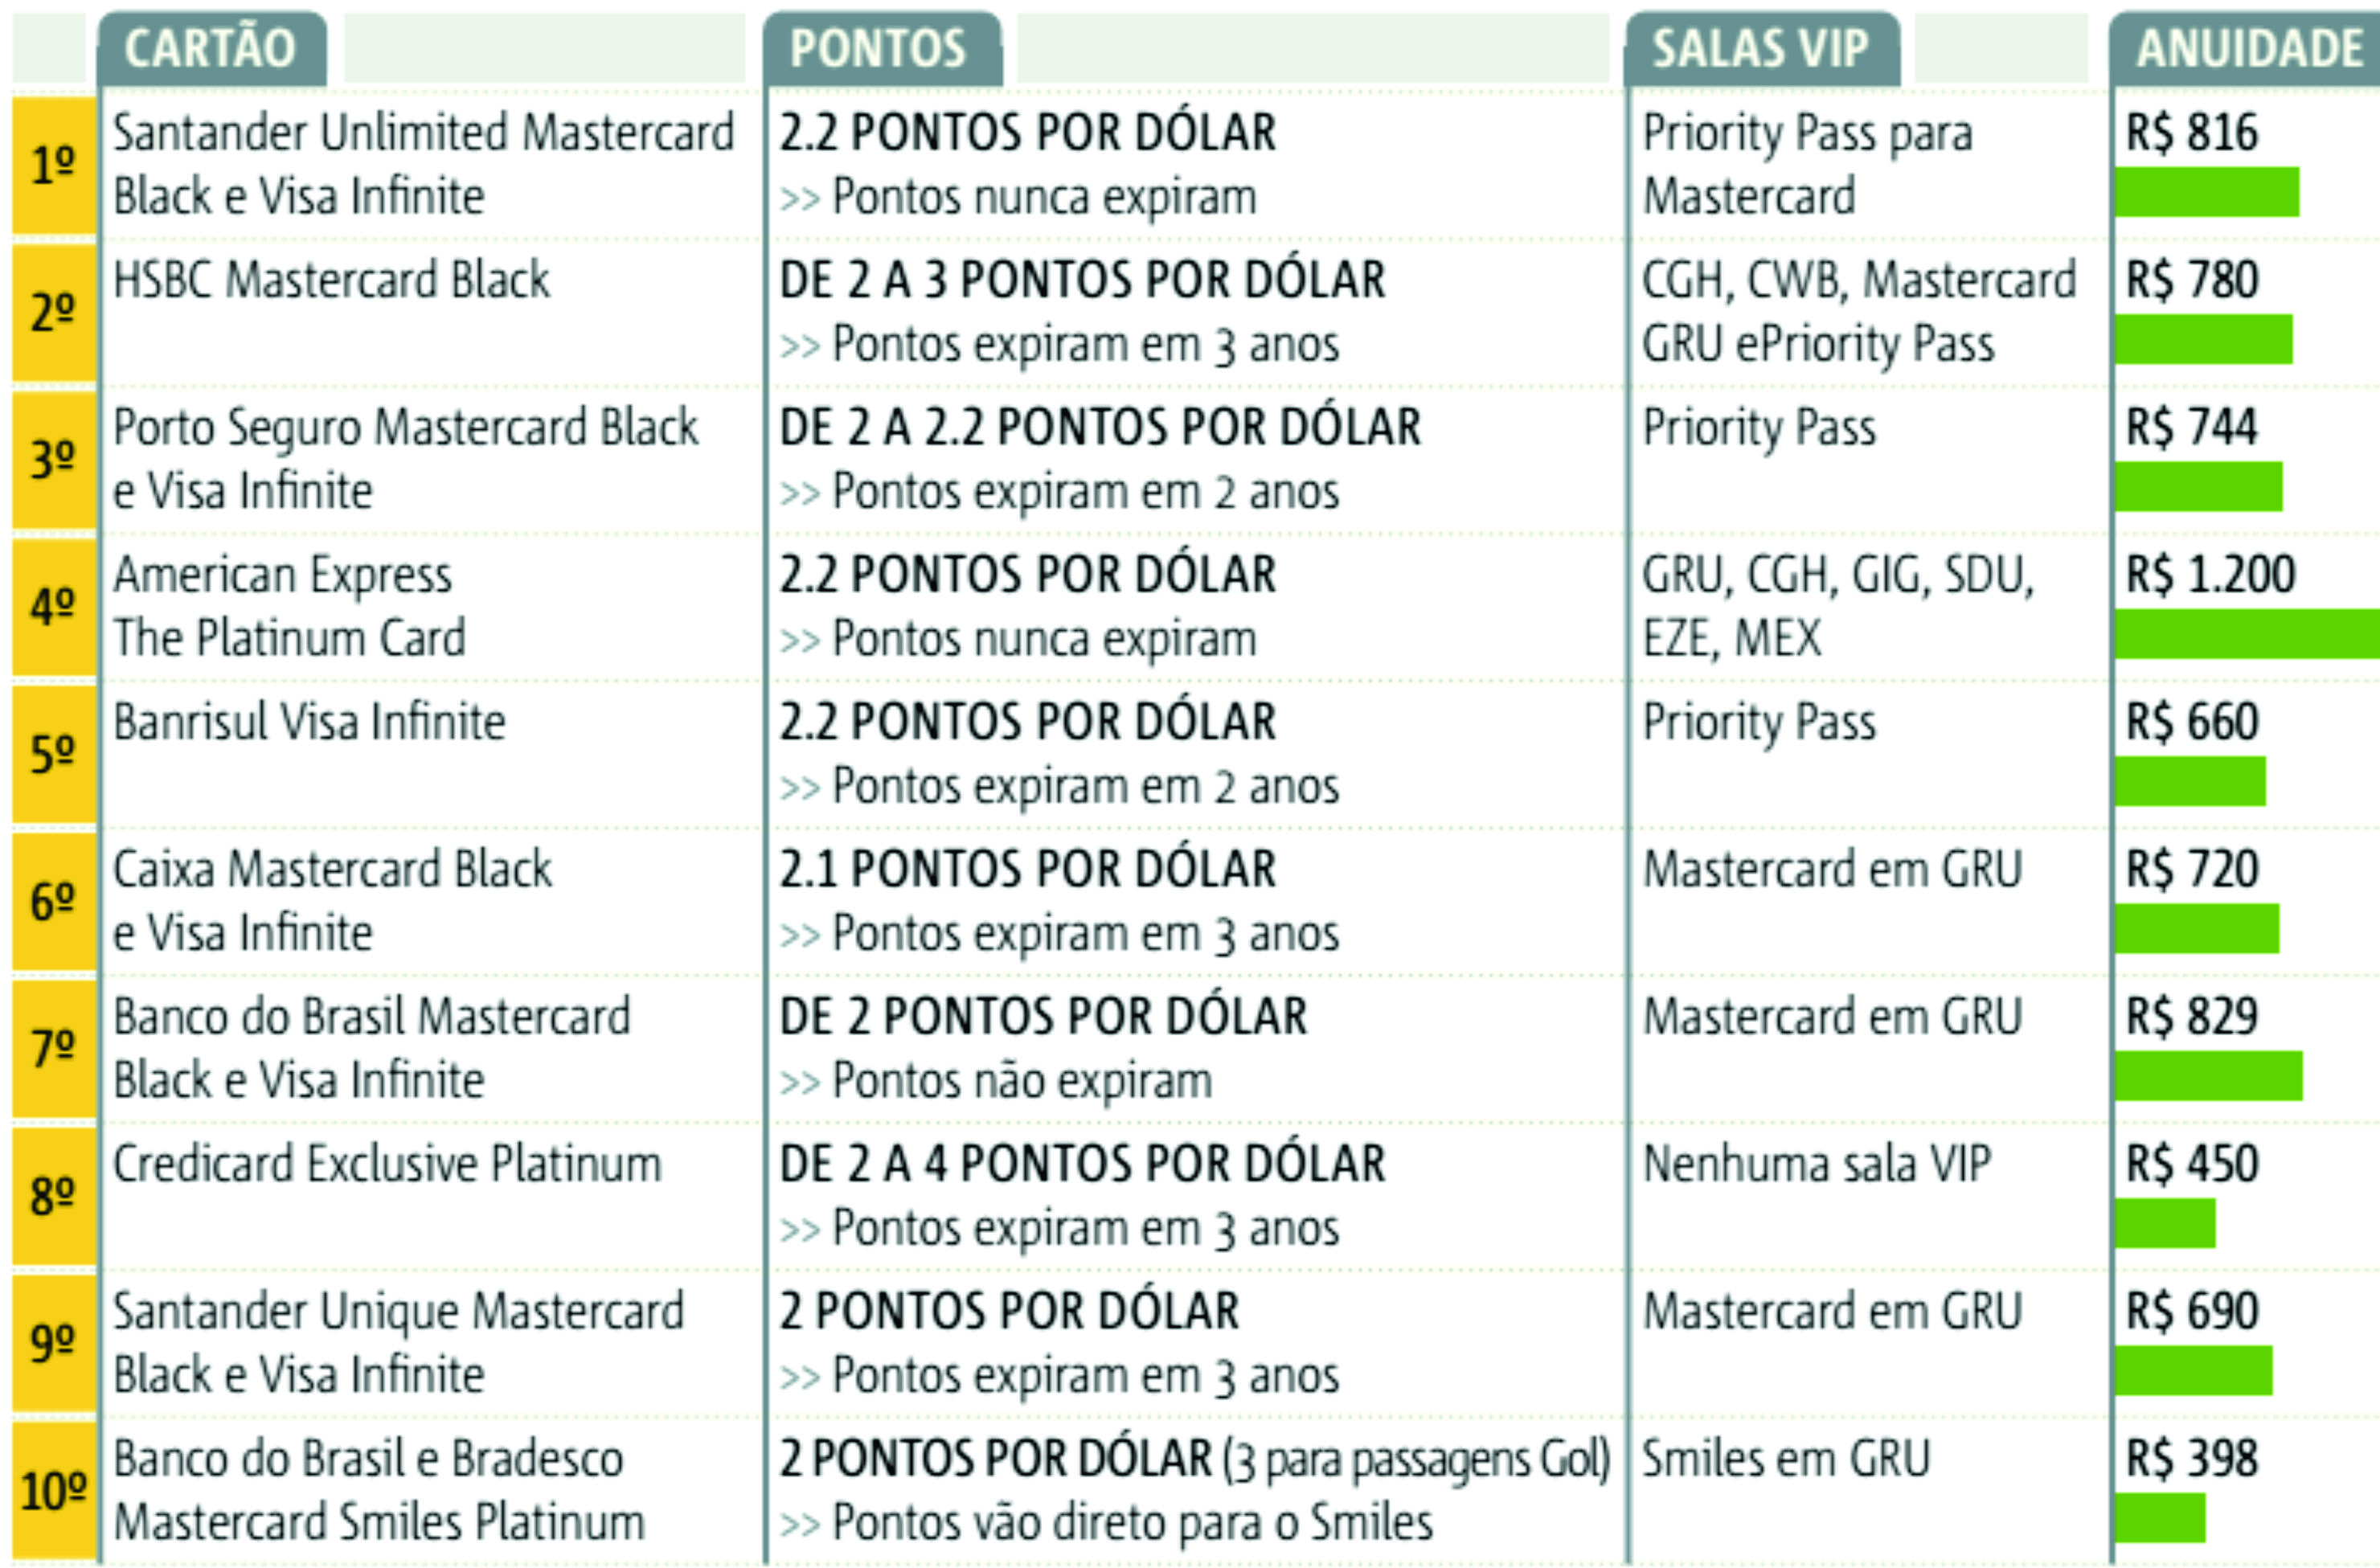Screen dimensions: 2380x1568
Task: Select the HSBC Mastercard Black card name
Action: 331,279
